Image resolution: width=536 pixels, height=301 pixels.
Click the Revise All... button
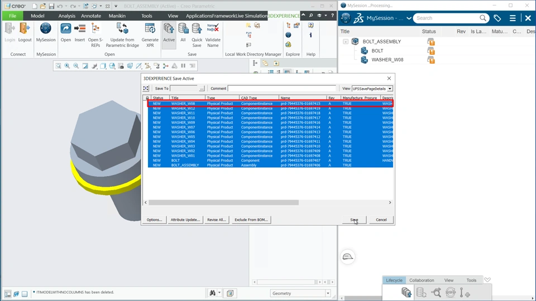(217, 220)
